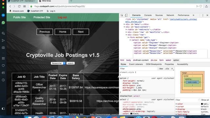
Task: Open the Accessibility tab
Action: 182,64
